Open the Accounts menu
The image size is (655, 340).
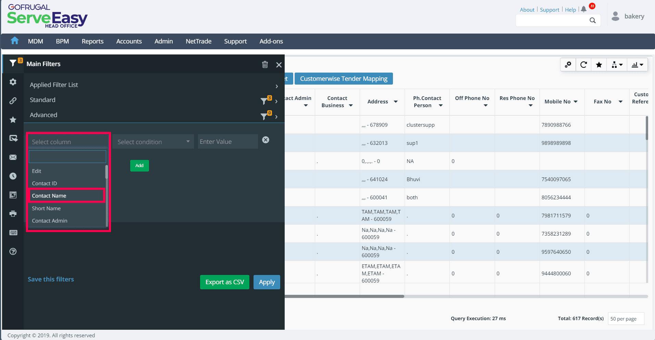[129, 41]
